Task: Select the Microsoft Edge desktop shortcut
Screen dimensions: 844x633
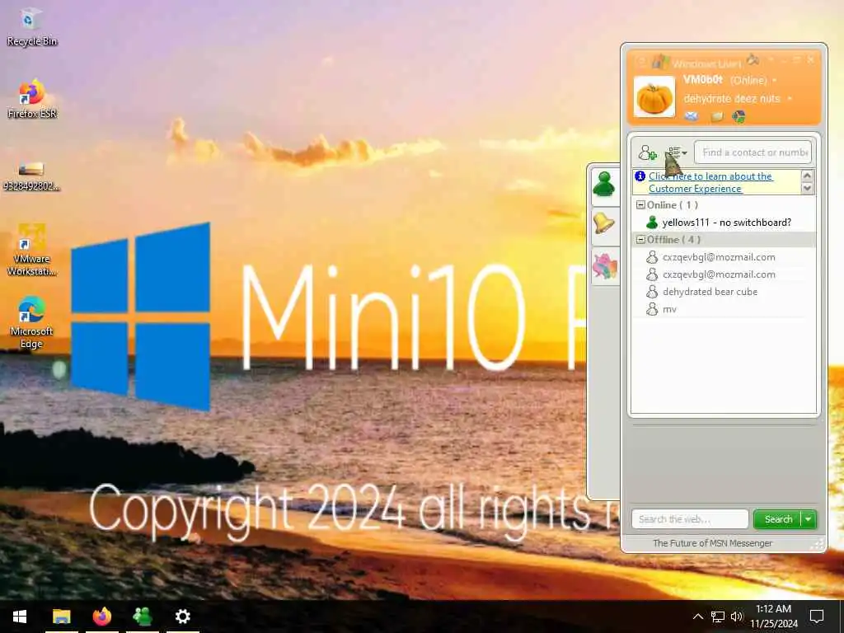Action: (x=31, y=322)
